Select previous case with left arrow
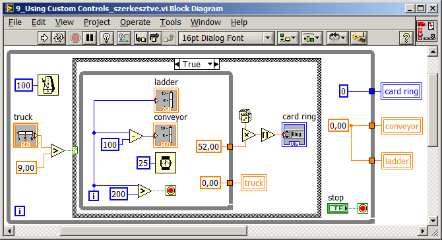Image resolution: width=442 pixels, height=240 pixels. click(177, 64)
